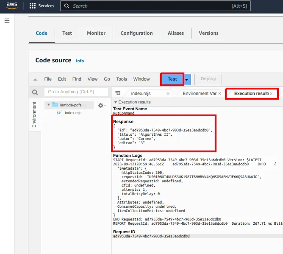This screenshot has height=254, width=283.
Task: Click the "titulo": "Algorithms II" response line
Action: (144, 134)
